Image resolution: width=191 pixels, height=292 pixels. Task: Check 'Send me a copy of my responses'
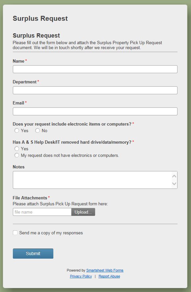tap(15, 233)
